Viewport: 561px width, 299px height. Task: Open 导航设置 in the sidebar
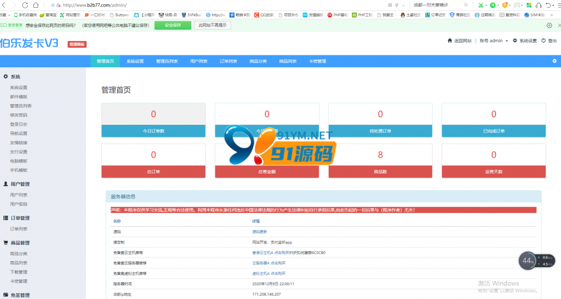[19, 134]
